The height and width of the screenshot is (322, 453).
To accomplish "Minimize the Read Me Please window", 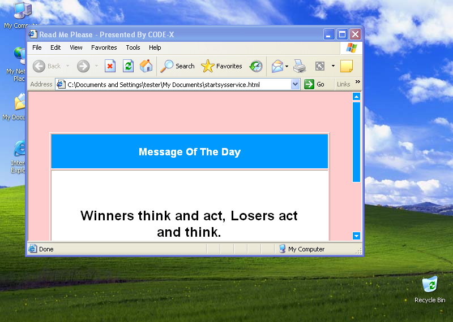I will [329, 34].
